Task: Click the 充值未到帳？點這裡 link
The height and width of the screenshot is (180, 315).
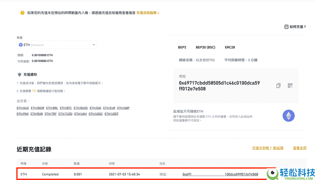Action: pyautogui.click(x=267, y=148)
